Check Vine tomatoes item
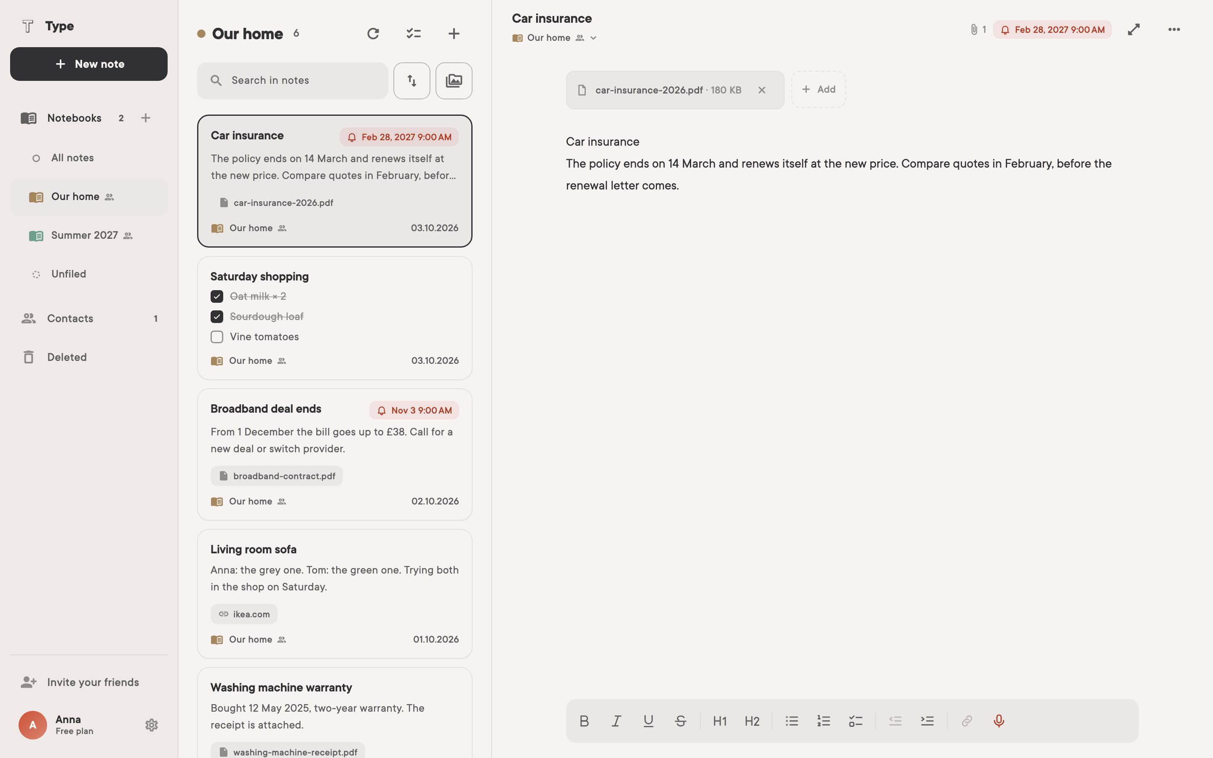This screenshot has height=758, width=1213. [216, 337]
